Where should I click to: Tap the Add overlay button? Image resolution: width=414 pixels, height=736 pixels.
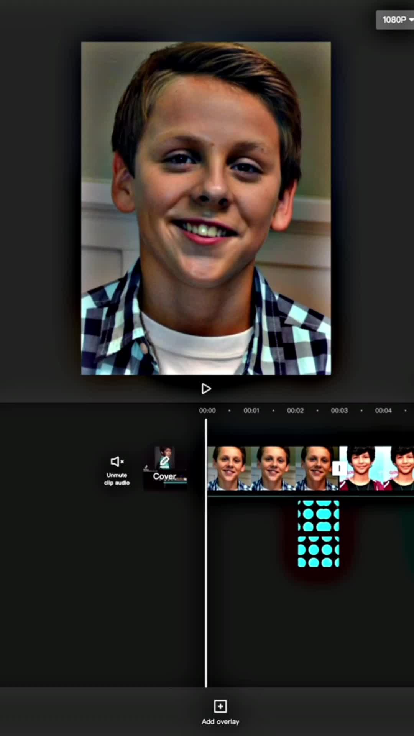[220, 712]
